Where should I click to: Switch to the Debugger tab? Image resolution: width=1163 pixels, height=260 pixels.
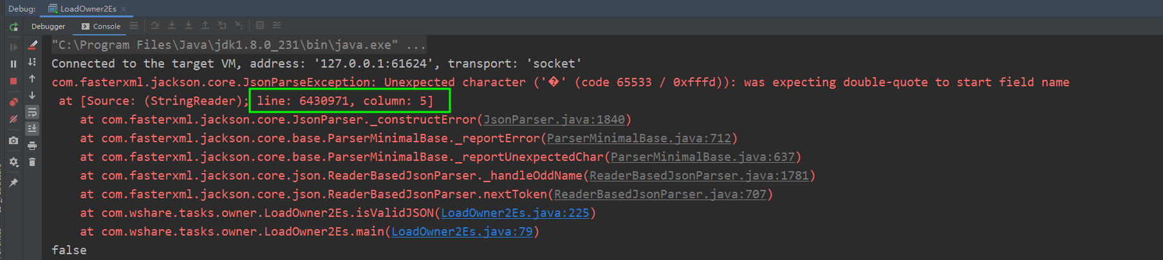(48, 26)
